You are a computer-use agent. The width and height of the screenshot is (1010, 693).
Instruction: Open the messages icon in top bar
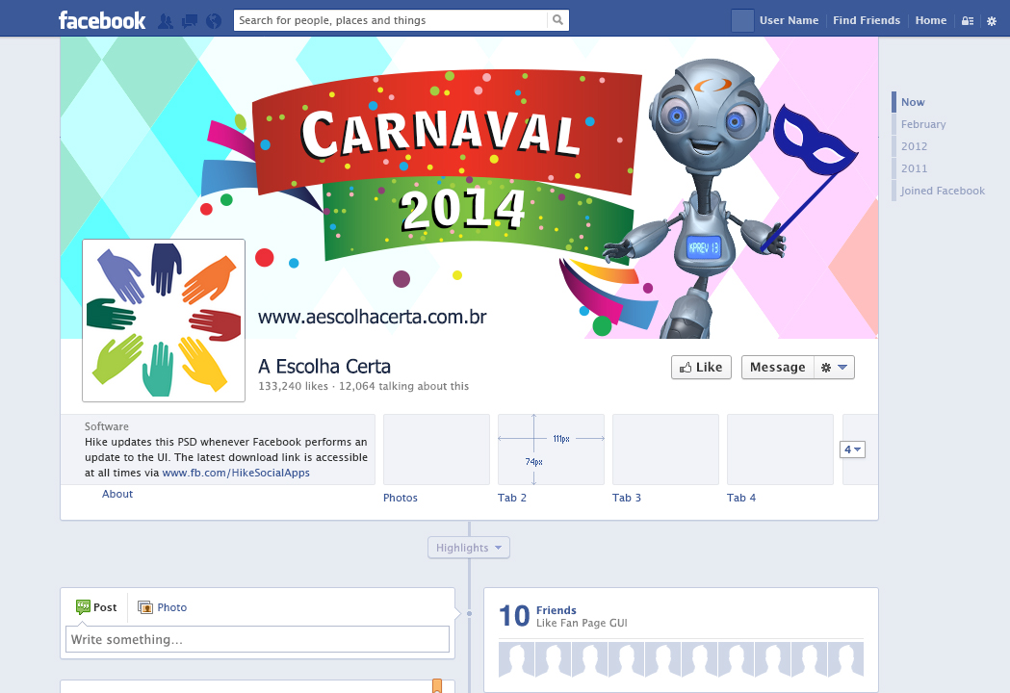[x=190, y=21]
